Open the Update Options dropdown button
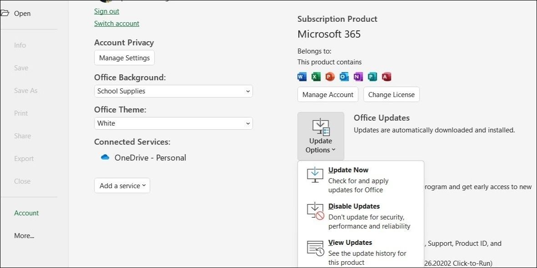The image size is (537, 268). 321,136
